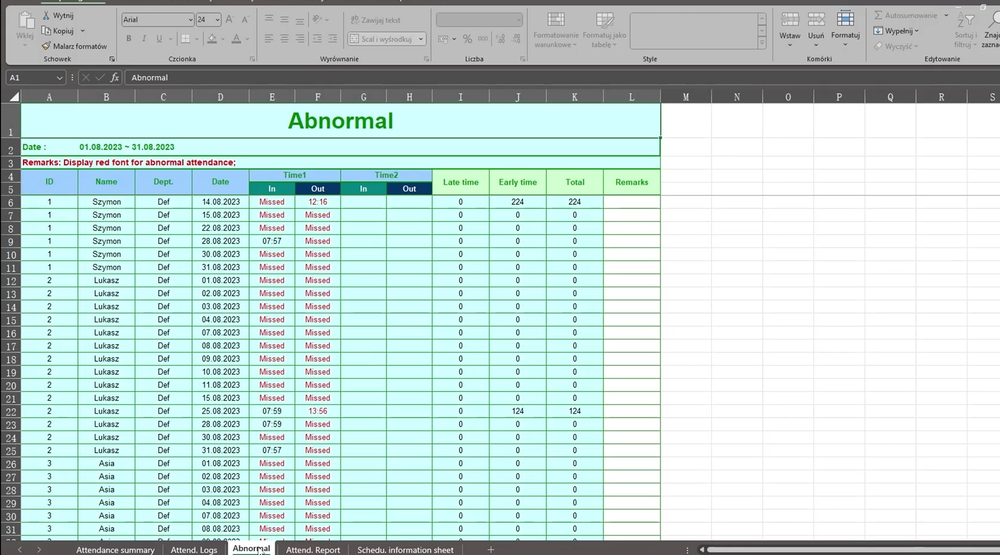Click the insert function fx icon

[114, 77]
